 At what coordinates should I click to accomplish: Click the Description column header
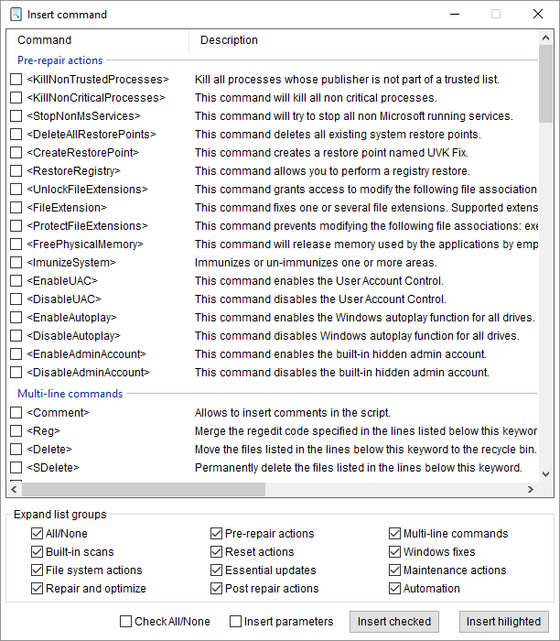pos(230,40)
